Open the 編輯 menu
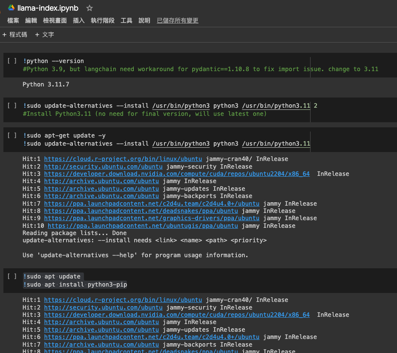This screenshot has height=353, width=397. pyautogui.click(x=31, y=20)
